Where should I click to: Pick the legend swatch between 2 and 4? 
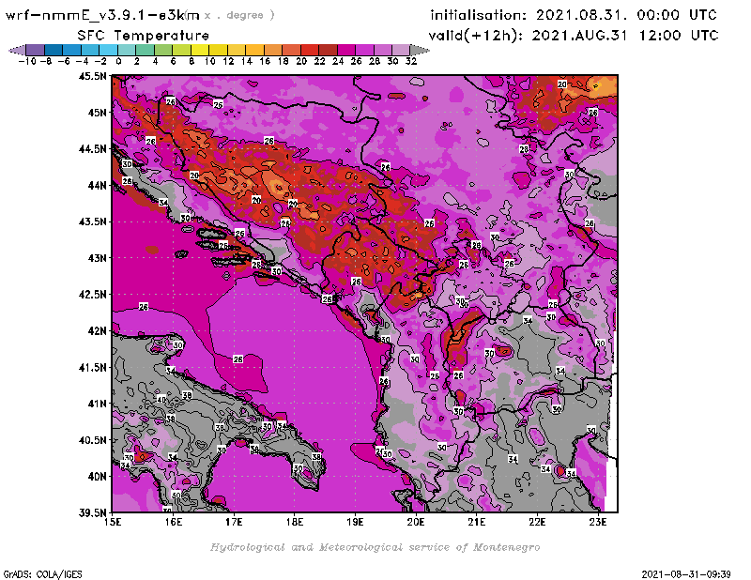(x=145, y=50)
